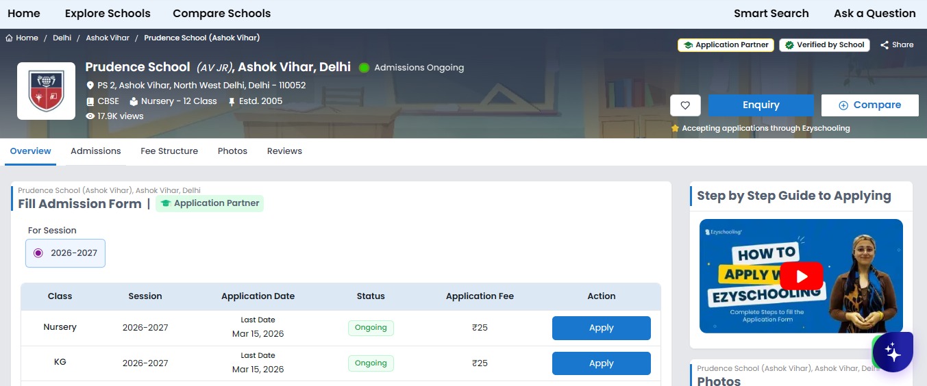This screenshot has height=386, width=927.
Task: Click the Prudence School logo
Action: [x=46, y=91]
